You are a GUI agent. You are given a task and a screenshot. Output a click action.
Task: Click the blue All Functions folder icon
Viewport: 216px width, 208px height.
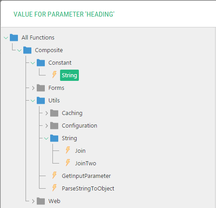click(14, 37)
